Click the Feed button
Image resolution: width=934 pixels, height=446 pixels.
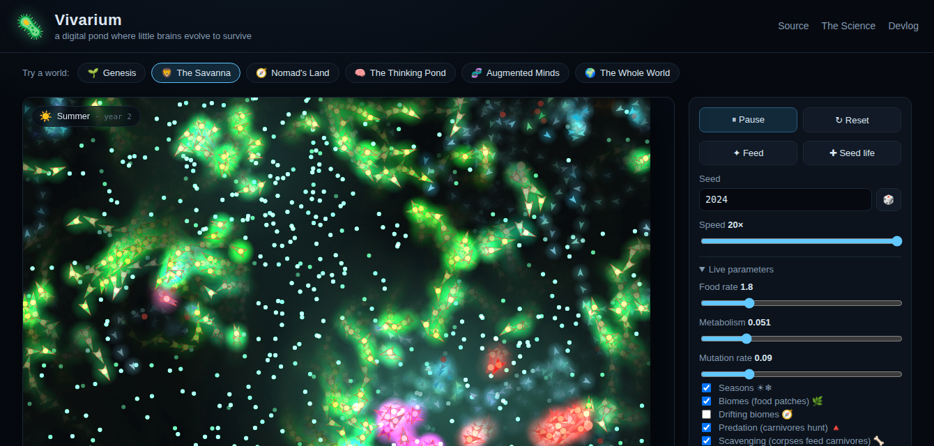click(x=748, y=153)
